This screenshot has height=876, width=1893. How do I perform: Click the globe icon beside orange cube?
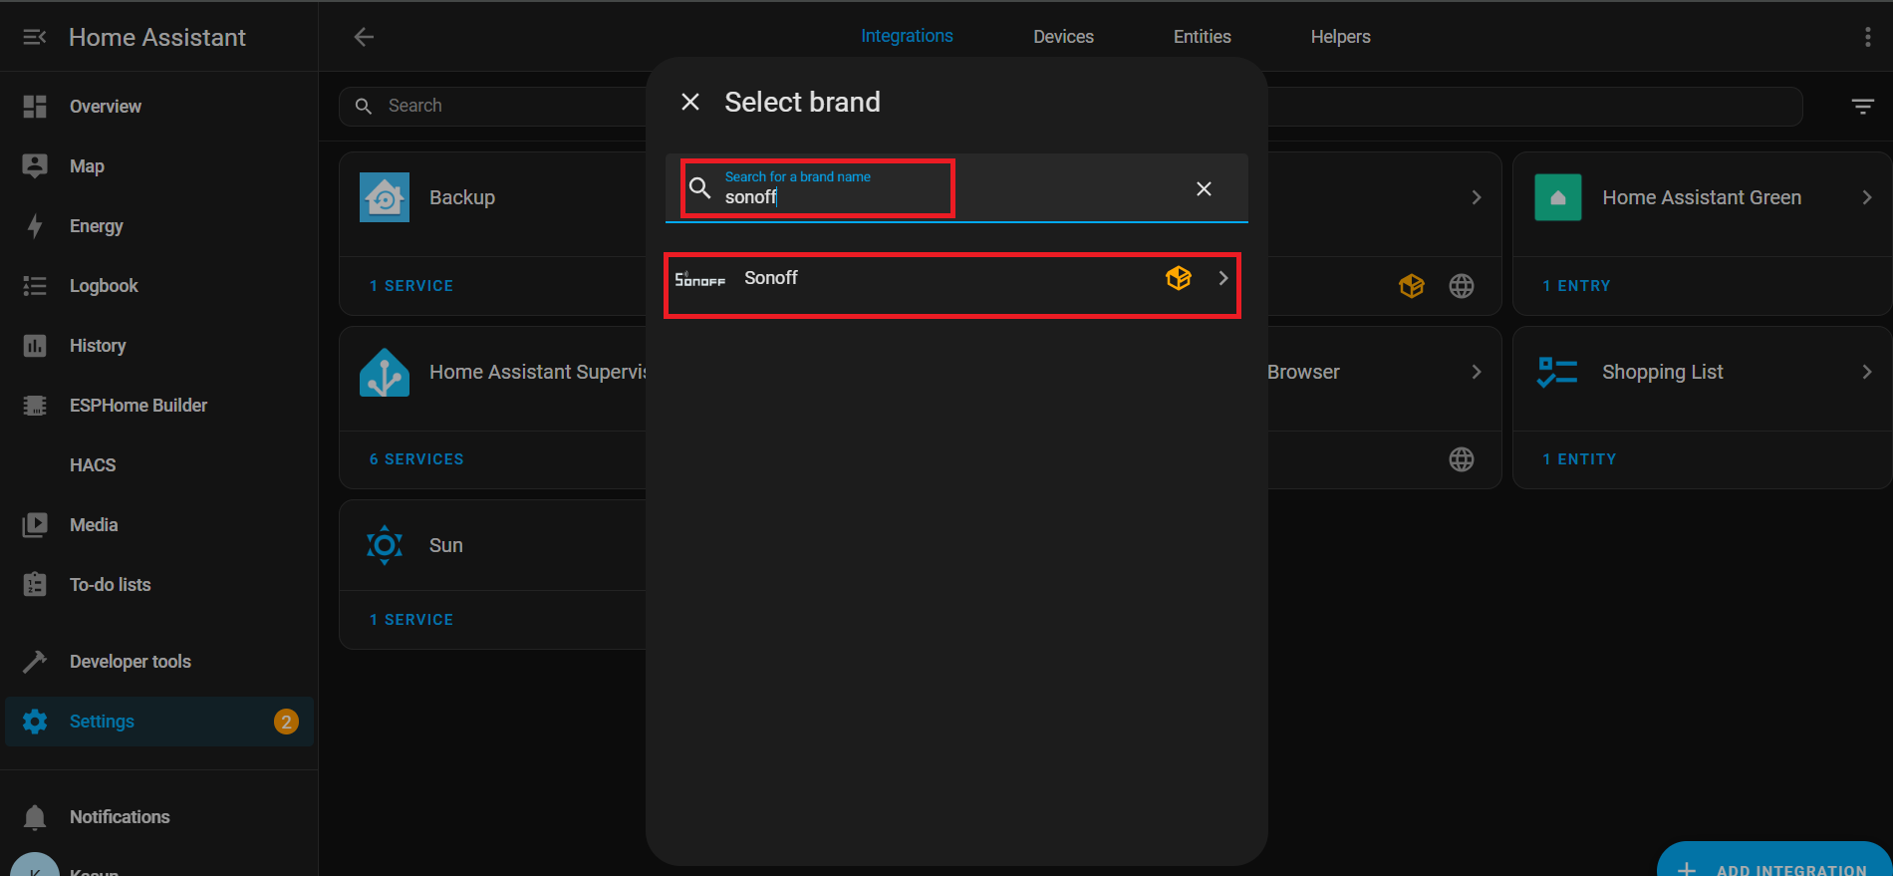(1462, 286)
